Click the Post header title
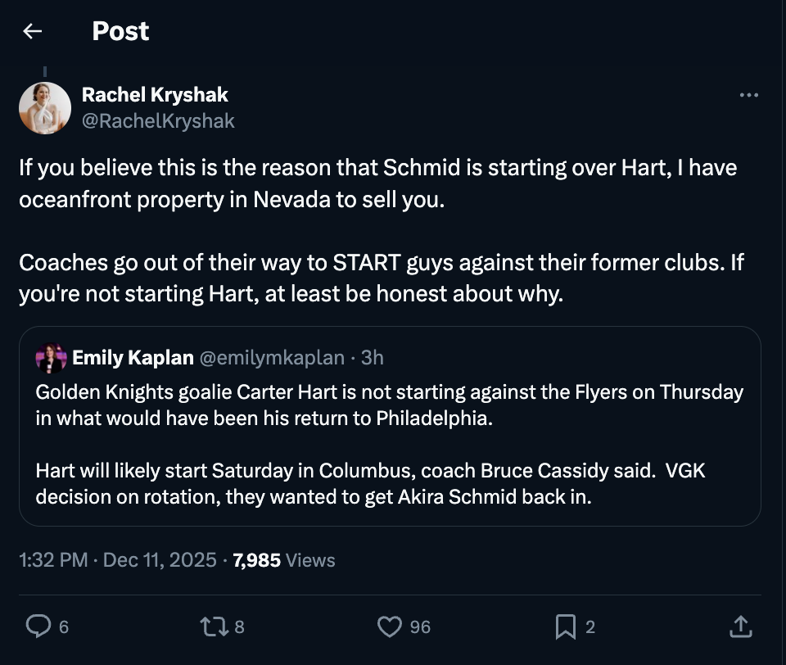The height and width of the screenshot is (665, 786). point(120,31)
